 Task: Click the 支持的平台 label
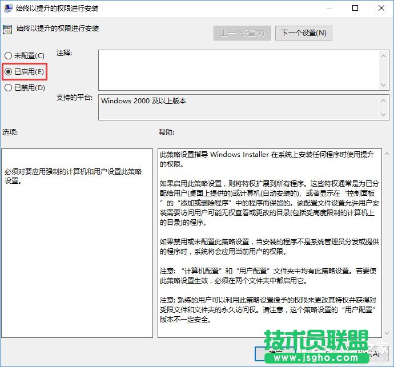pyautogui.click(x=74, y=98)
